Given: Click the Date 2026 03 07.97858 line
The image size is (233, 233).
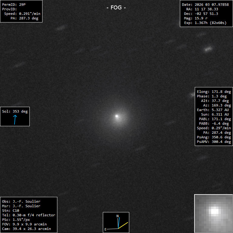Looking at the screenshot, I should coord(205,5).
